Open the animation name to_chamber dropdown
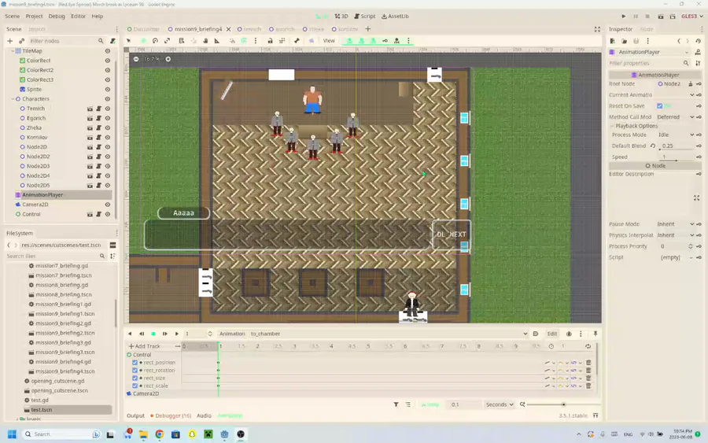Image resolution: width=708 pixels, height=443 pixels. point(389,334)
